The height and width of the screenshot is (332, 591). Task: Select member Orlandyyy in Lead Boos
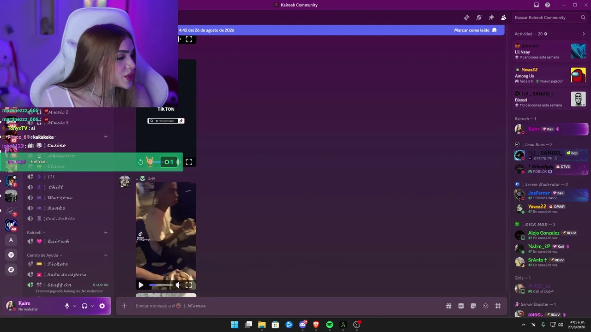point(550,169)
